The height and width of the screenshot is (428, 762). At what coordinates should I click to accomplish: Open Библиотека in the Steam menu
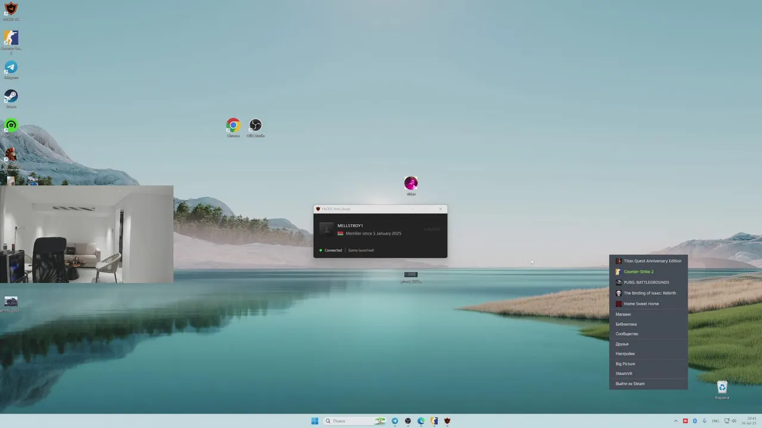[x=648, y=324]
